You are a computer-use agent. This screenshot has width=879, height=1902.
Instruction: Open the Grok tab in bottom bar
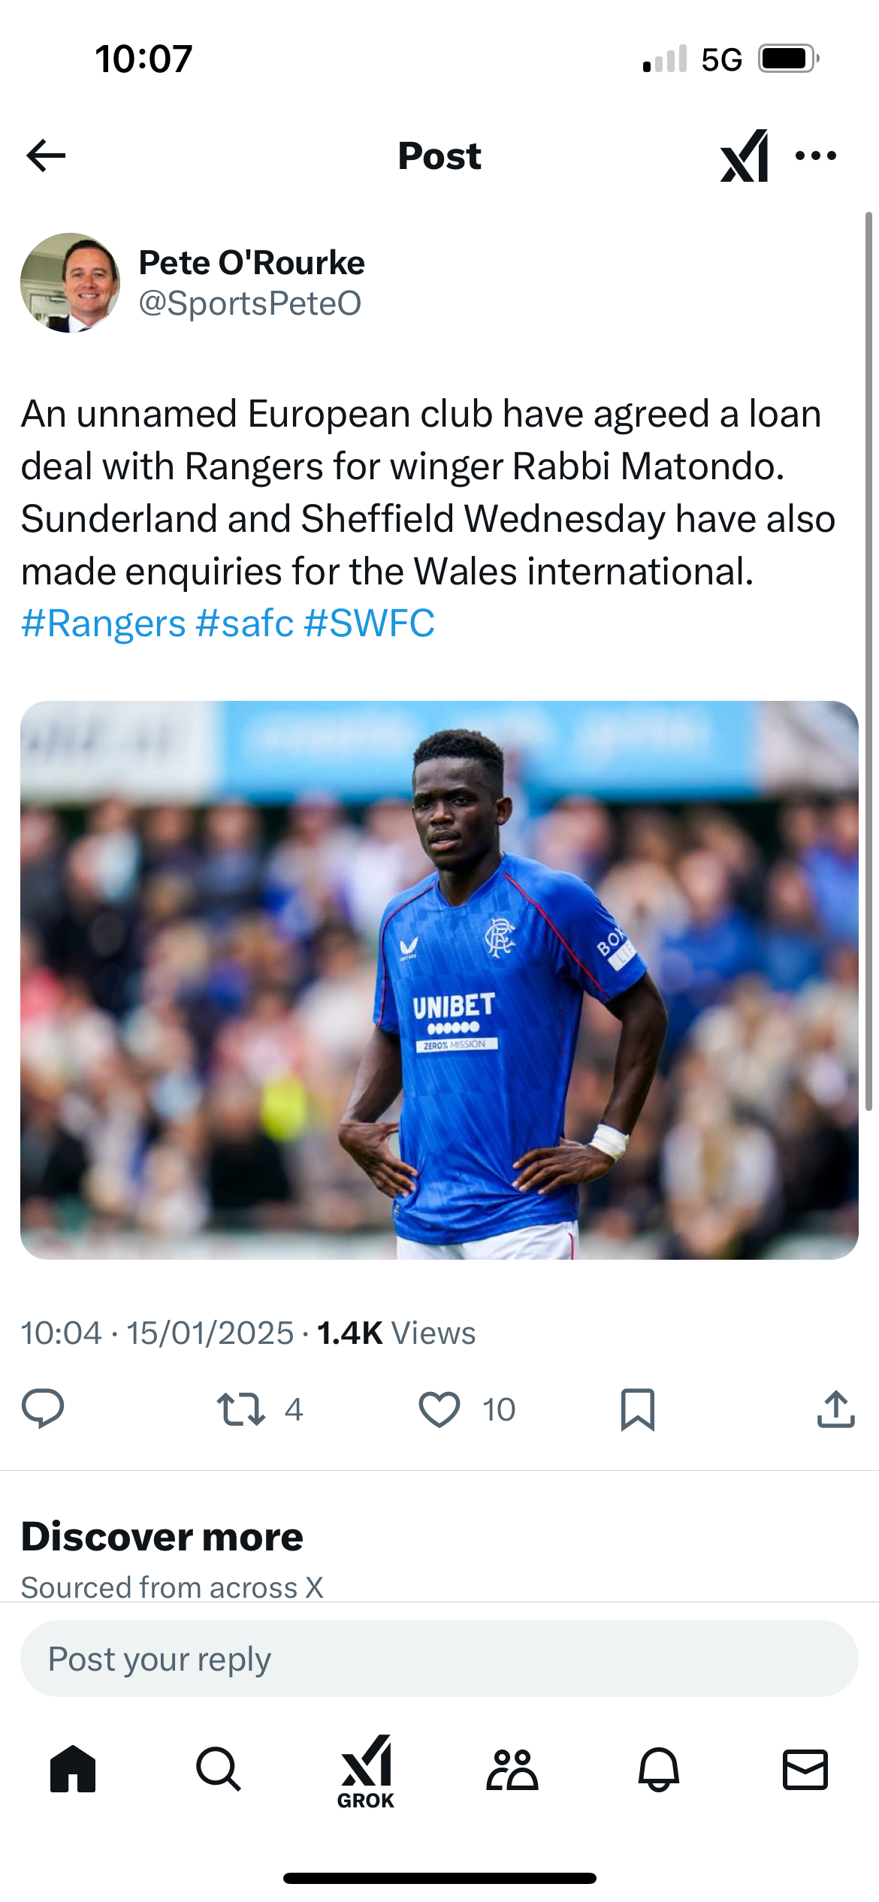366,1771
